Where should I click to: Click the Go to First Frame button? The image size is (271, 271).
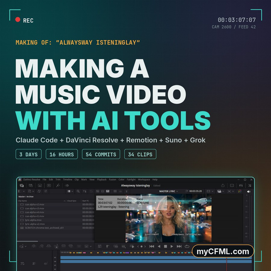click(x=151, y=246)
